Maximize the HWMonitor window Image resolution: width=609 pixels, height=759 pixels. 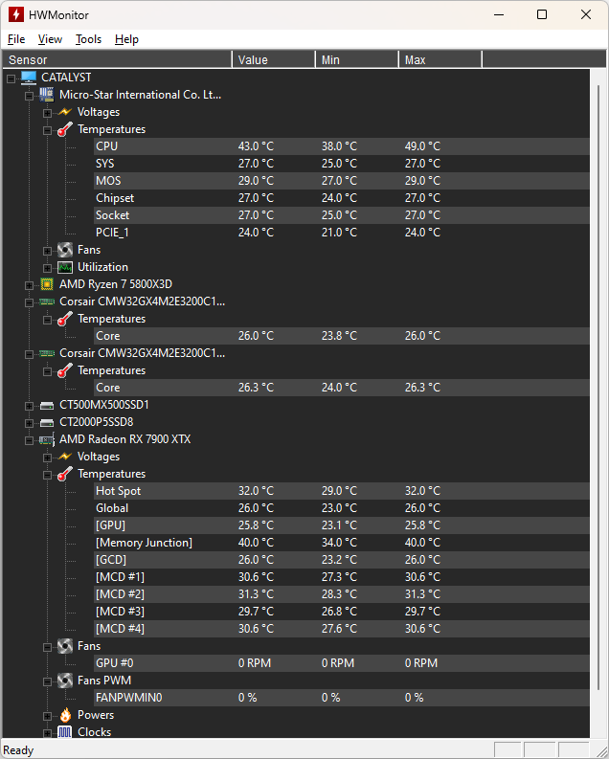[542, 14]
